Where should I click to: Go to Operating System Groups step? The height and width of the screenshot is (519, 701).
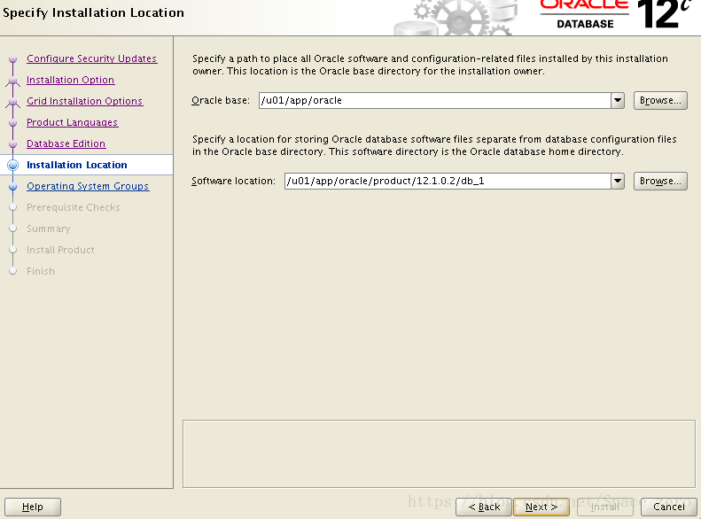(x=88, y=186)
